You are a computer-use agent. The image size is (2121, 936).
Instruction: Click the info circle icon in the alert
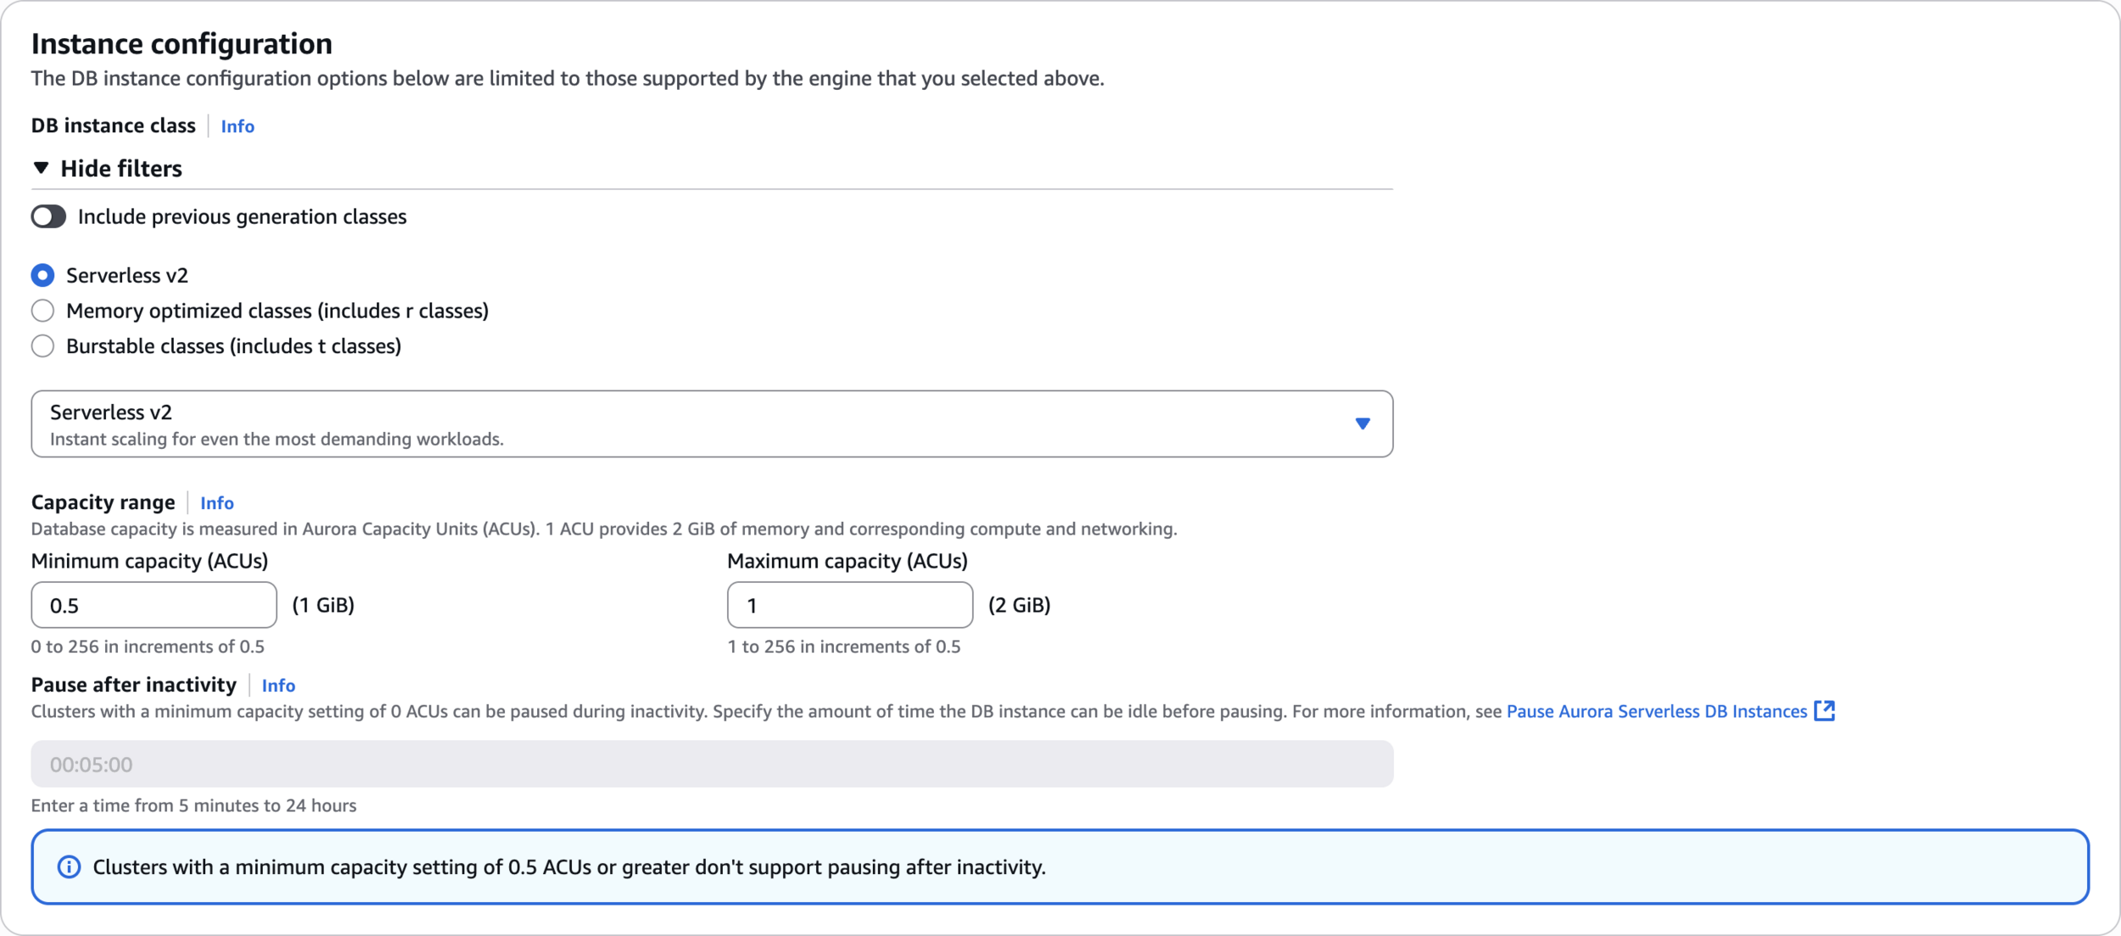pyautogui.click(x=69, y=866)
